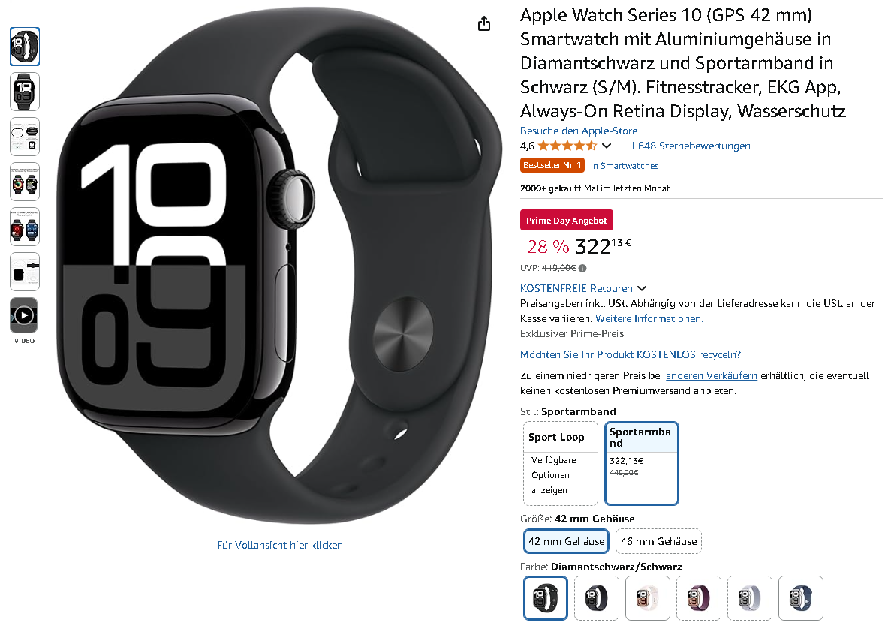
Task: Open the UVP price info icon
Action: (x=582, y=268)
